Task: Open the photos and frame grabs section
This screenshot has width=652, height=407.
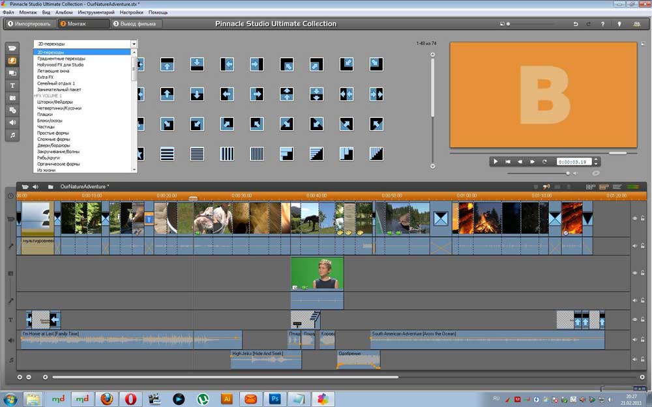Action: point(12,98)
